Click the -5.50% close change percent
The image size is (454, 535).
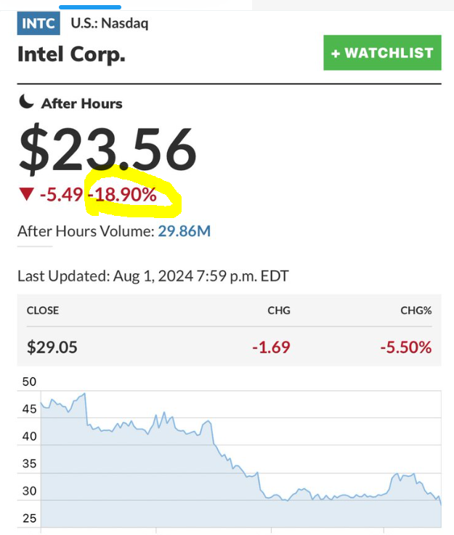tap(405, 347)
